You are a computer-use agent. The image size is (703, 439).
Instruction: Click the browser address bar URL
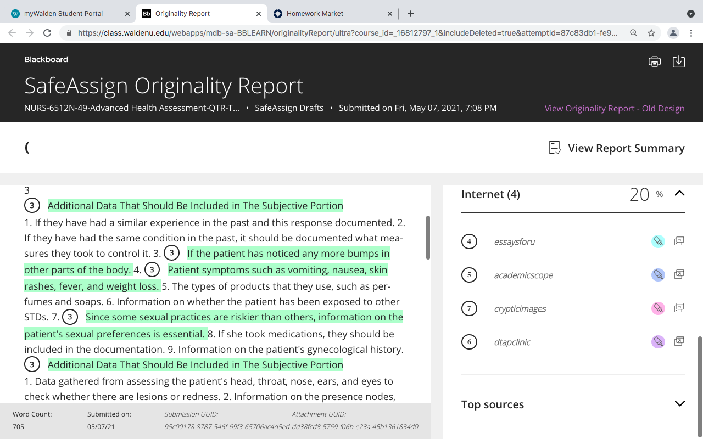point(347,33)
